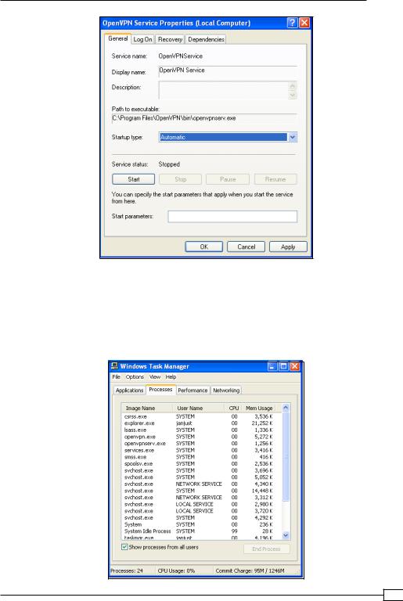Open the Options menu in Task Manager
403x601 pixels.
[135, 377]
